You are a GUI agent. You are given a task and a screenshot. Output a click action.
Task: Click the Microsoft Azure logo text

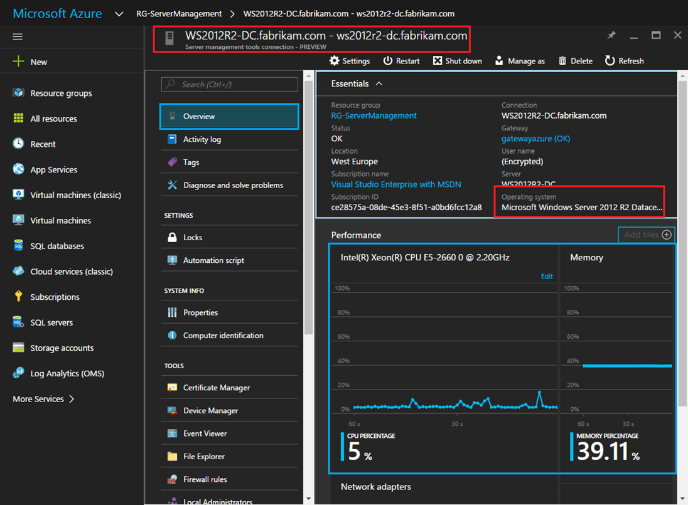pyautogui.click(x=58, y=14)
